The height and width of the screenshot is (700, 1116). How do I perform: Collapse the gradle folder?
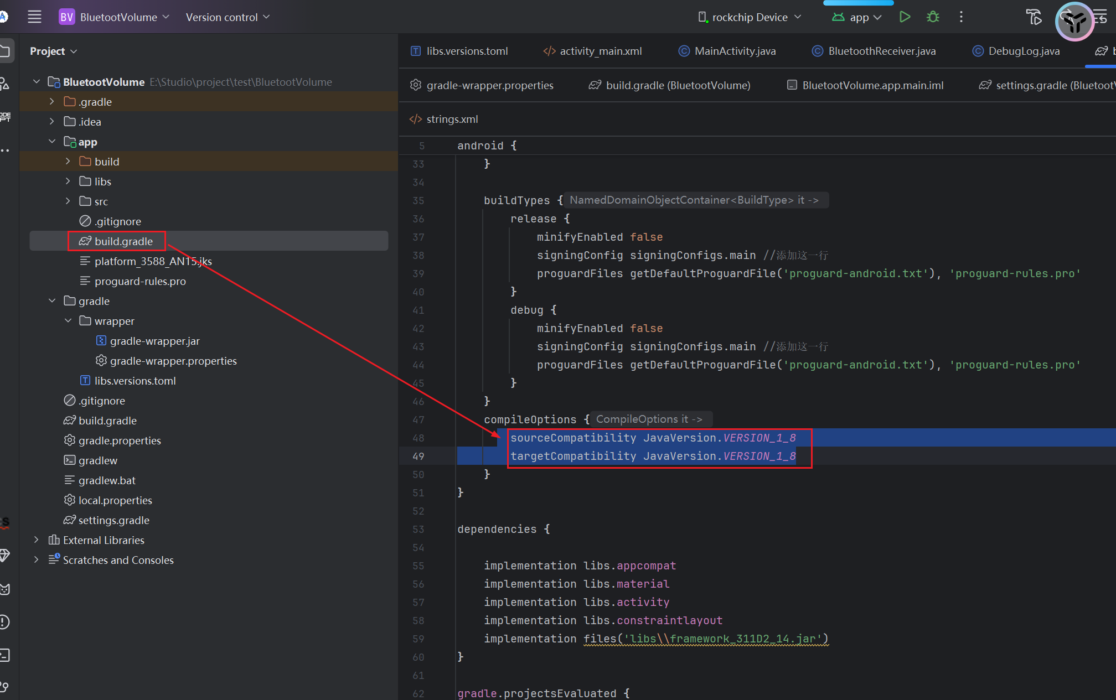click(52, 301)
